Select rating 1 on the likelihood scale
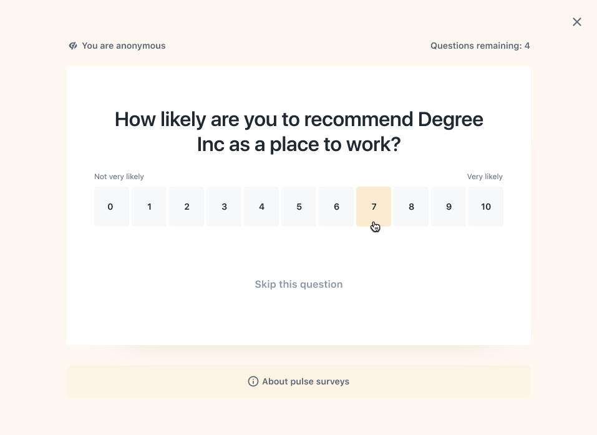Viewport: 597px width, 435px height. pyautogui.click(x=148, y=207)
